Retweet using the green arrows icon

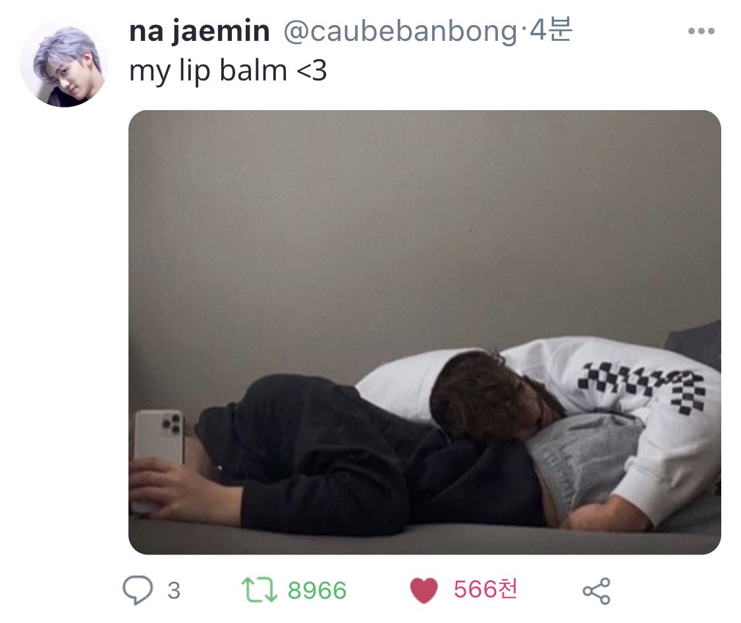[x=259, y=589]
